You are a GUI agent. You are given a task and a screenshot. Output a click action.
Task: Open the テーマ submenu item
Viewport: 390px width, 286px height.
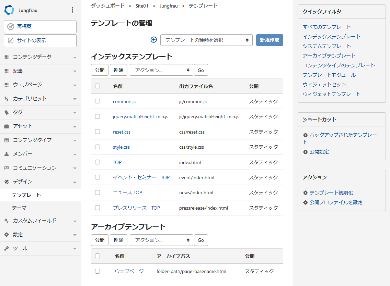19,208
